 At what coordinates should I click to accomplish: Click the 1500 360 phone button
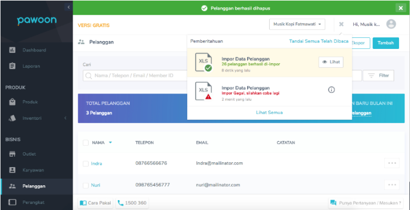(x=132, y=203)
